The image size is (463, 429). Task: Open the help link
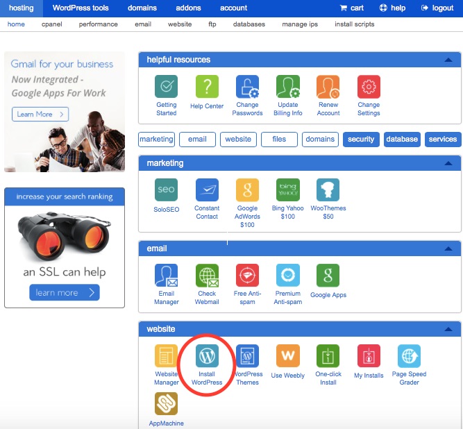392,8
